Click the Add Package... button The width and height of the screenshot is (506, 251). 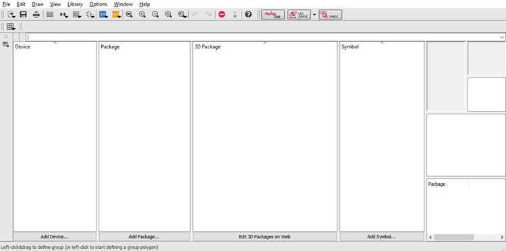pos(144,236)
